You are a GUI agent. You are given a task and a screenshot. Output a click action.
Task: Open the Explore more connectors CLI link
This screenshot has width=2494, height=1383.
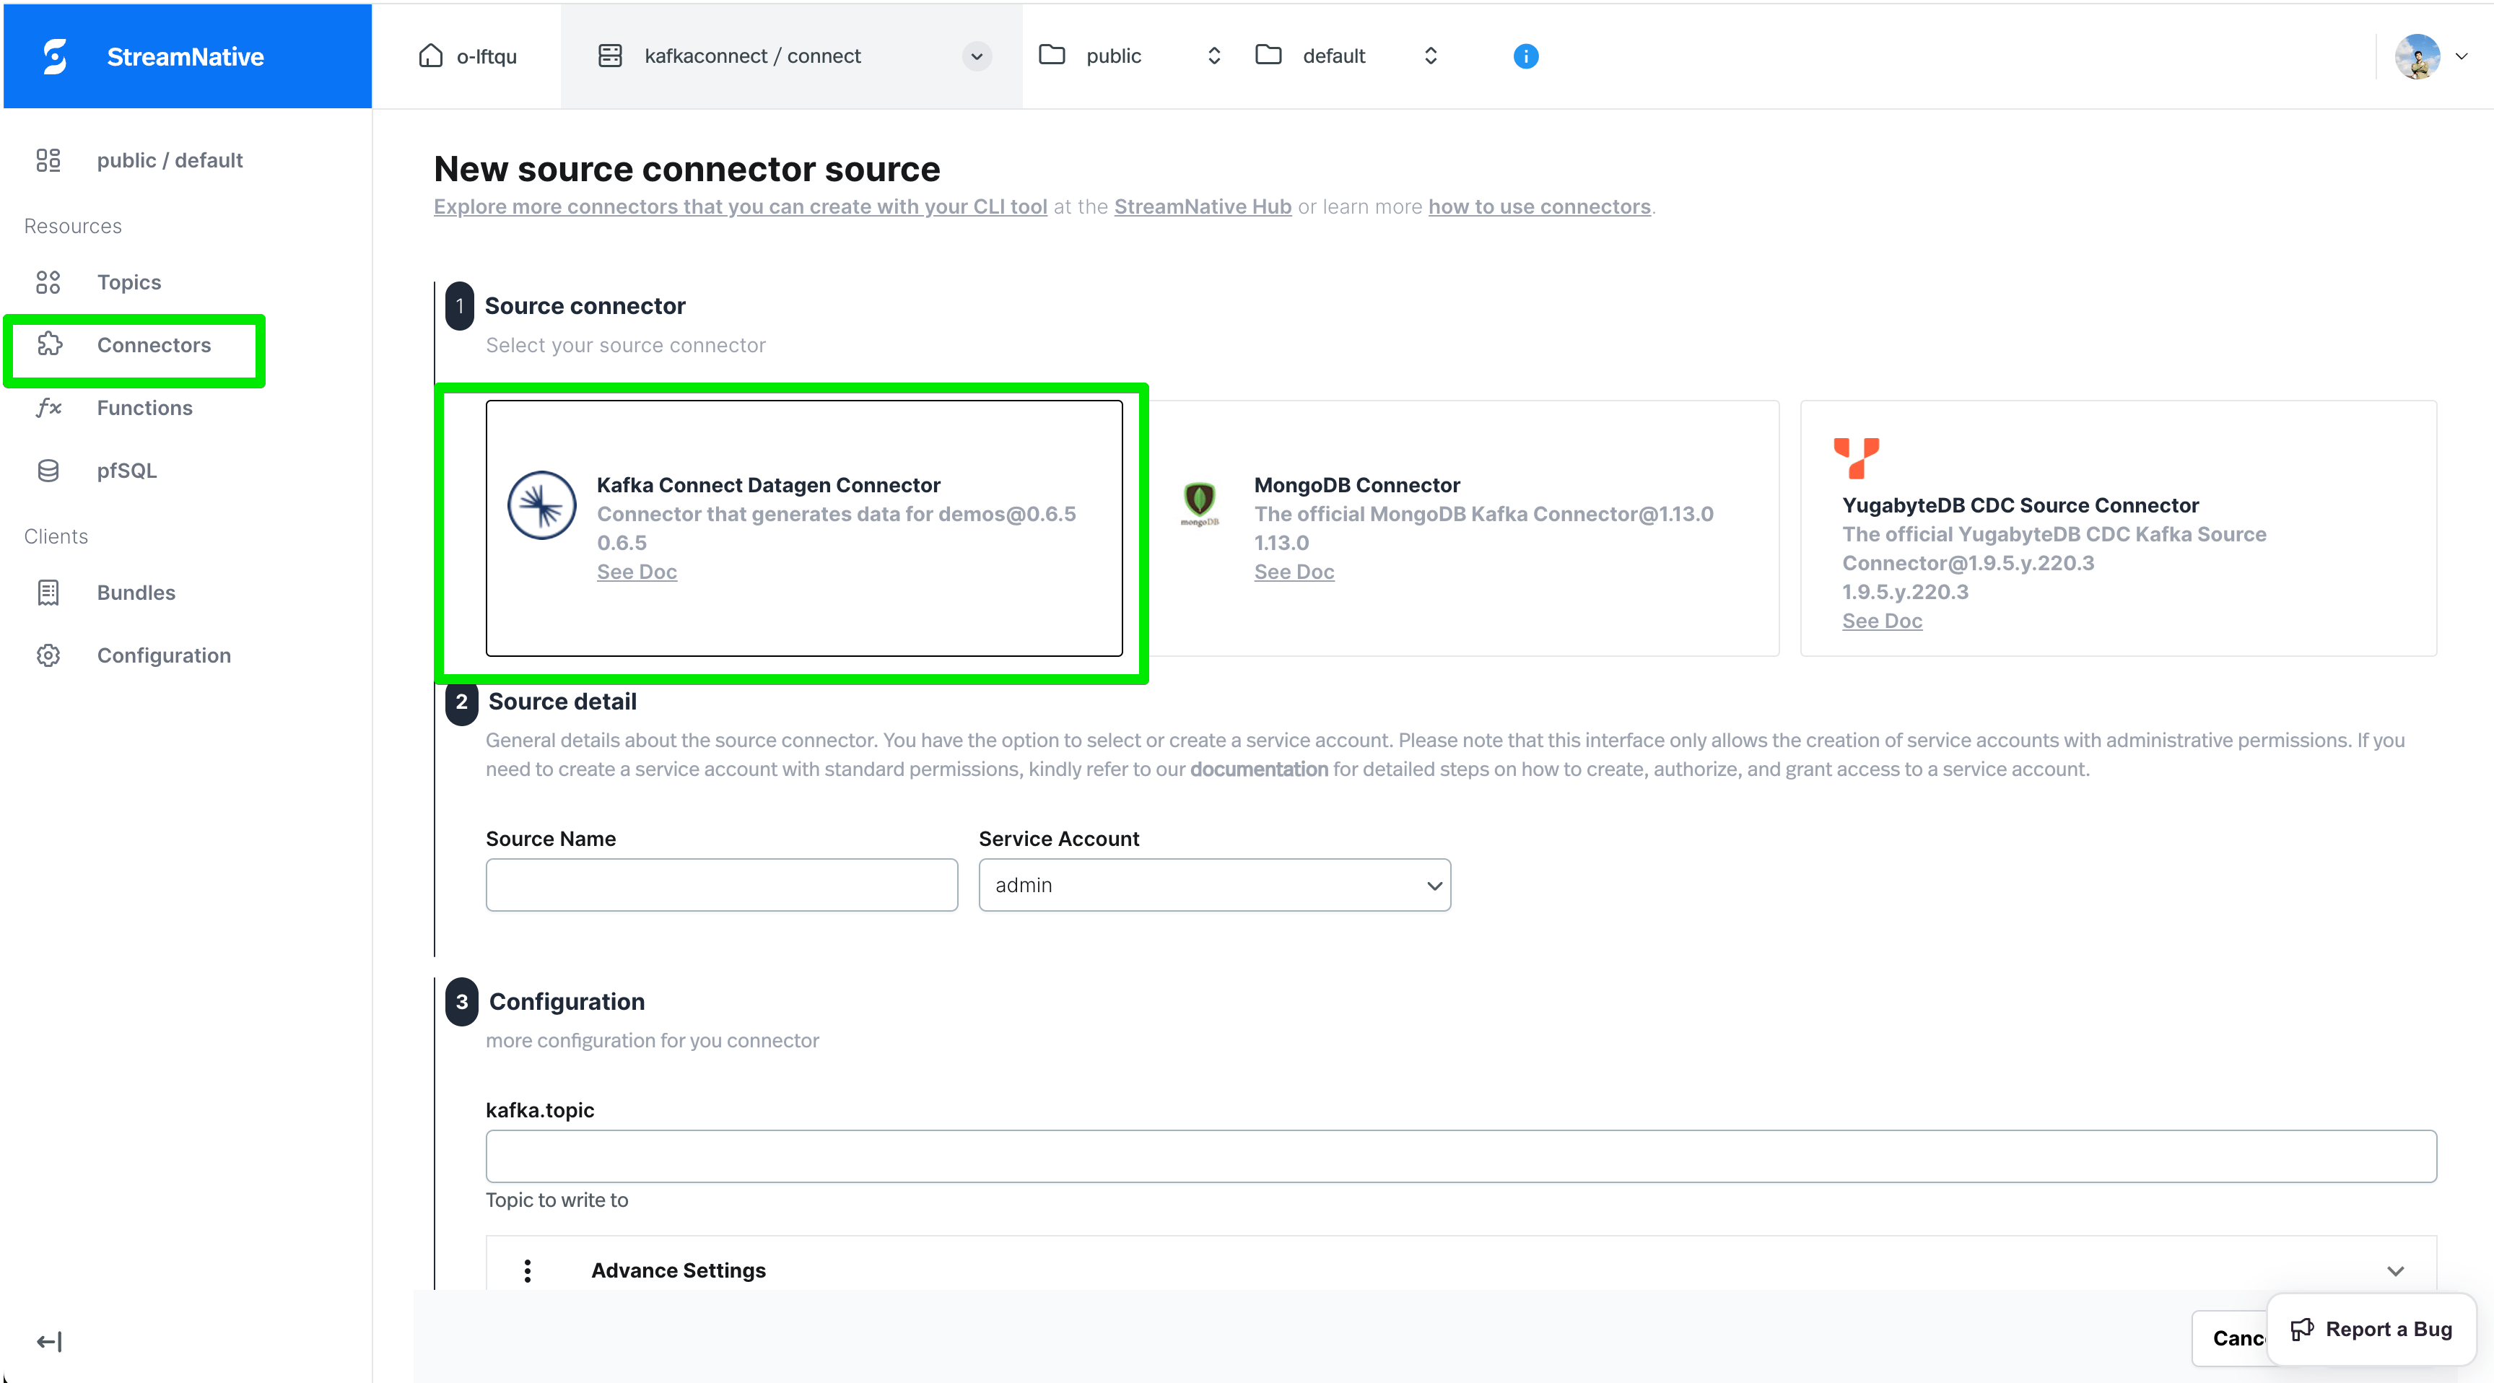pyautogui.click(x=740, y=206)
